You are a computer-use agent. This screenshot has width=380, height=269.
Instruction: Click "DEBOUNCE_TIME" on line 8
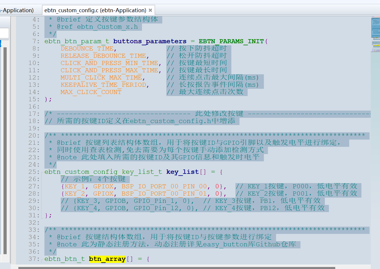(87, 49)
